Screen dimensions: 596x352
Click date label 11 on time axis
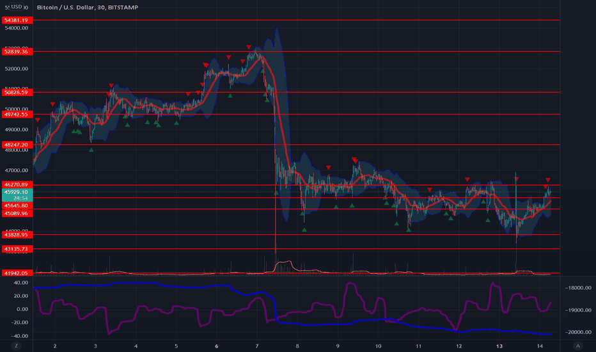pos(418,346)
